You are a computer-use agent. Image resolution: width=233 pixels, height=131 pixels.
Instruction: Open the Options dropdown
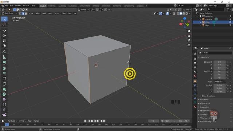pos(187,10)
